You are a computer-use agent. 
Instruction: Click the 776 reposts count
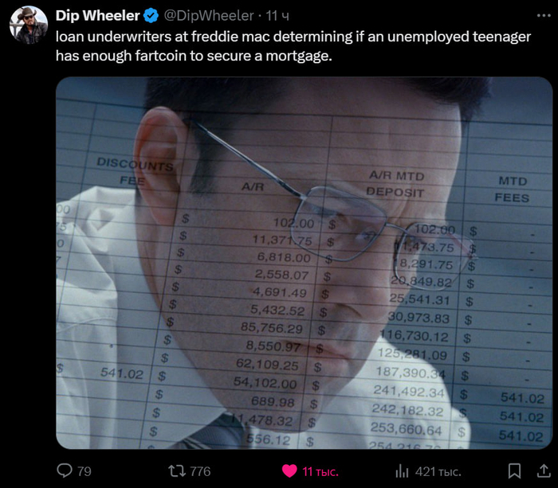click(x=200, y=471)
